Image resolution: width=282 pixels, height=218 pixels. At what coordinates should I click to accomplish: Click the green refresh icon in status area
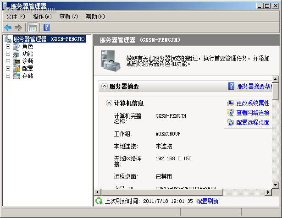coord(99,201)
